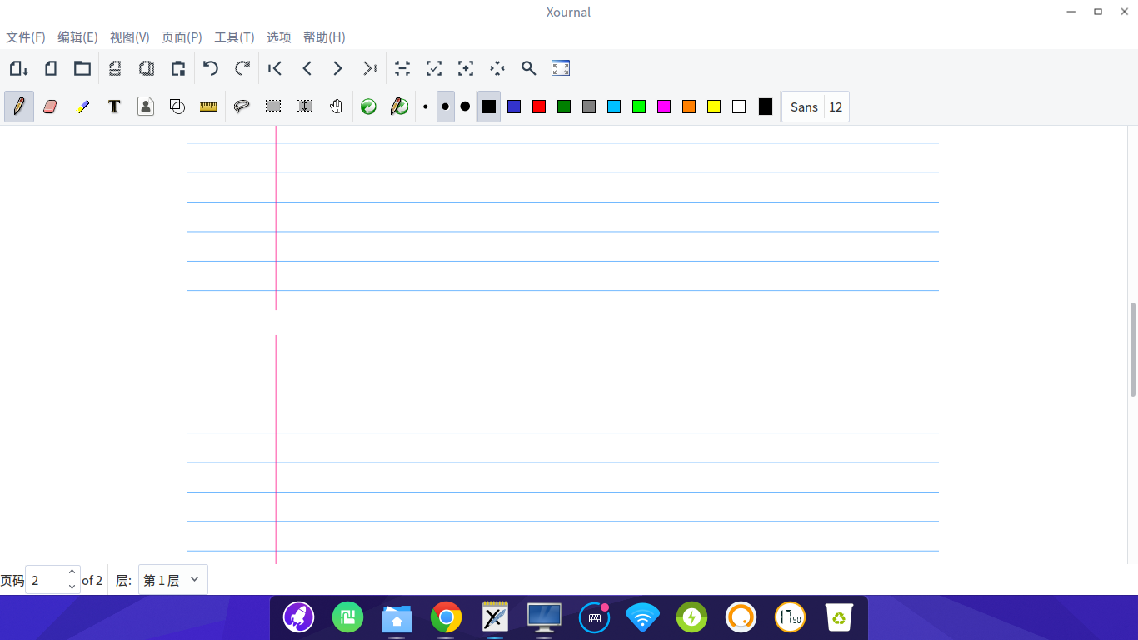Screen dimensions: 1138x640
Task: Activate the Text tool
Action: (114, 107)
